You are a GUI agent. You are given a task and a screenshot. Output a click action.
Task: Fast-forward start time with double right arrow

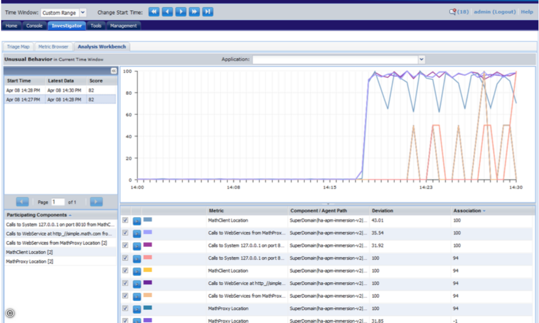pyautogui.click(x=194, y=12)
